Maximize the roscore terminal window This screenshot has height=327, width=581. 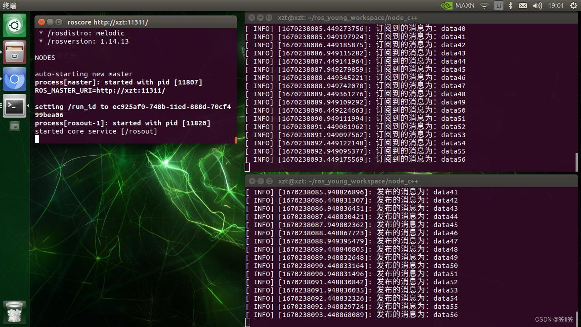click(59, 22)
